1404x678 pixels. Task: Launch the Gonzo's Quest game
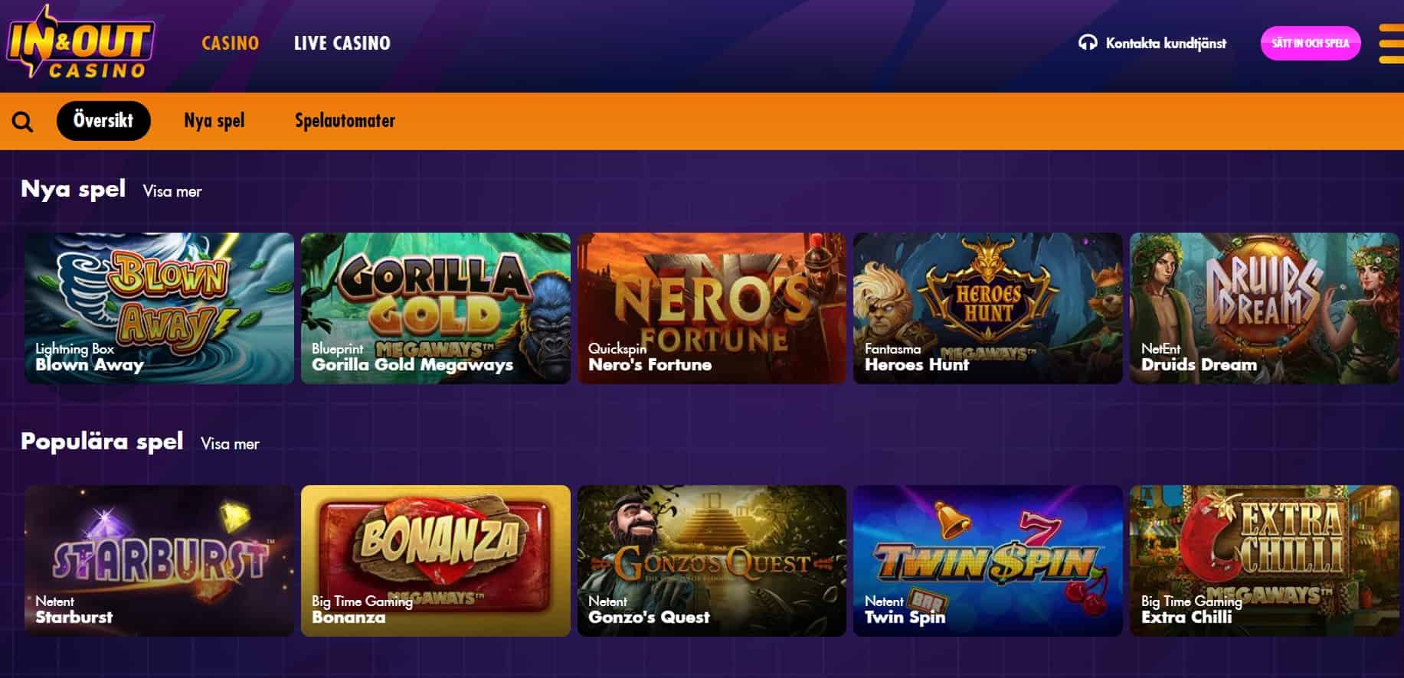[x=712, y=561]
